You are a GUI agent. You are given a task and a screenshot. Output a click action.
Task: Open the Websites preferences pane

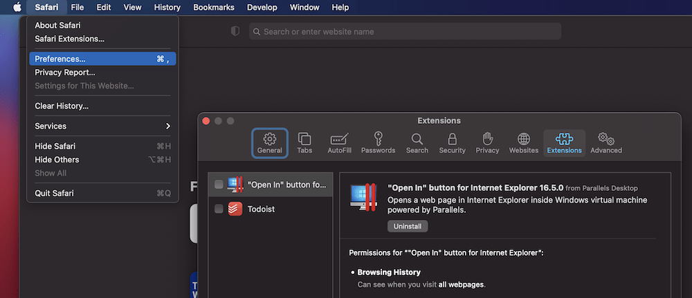tap(524, 143)
